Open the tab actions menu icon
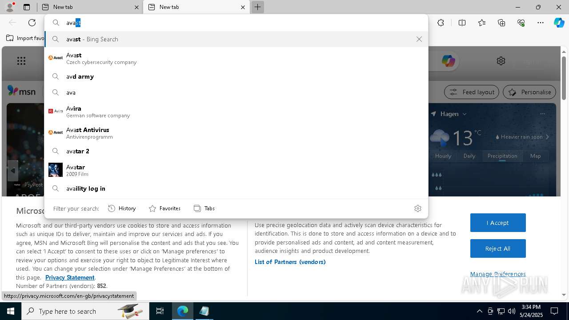This screenshot has height=320, width=569. click(x=27, y=7)
